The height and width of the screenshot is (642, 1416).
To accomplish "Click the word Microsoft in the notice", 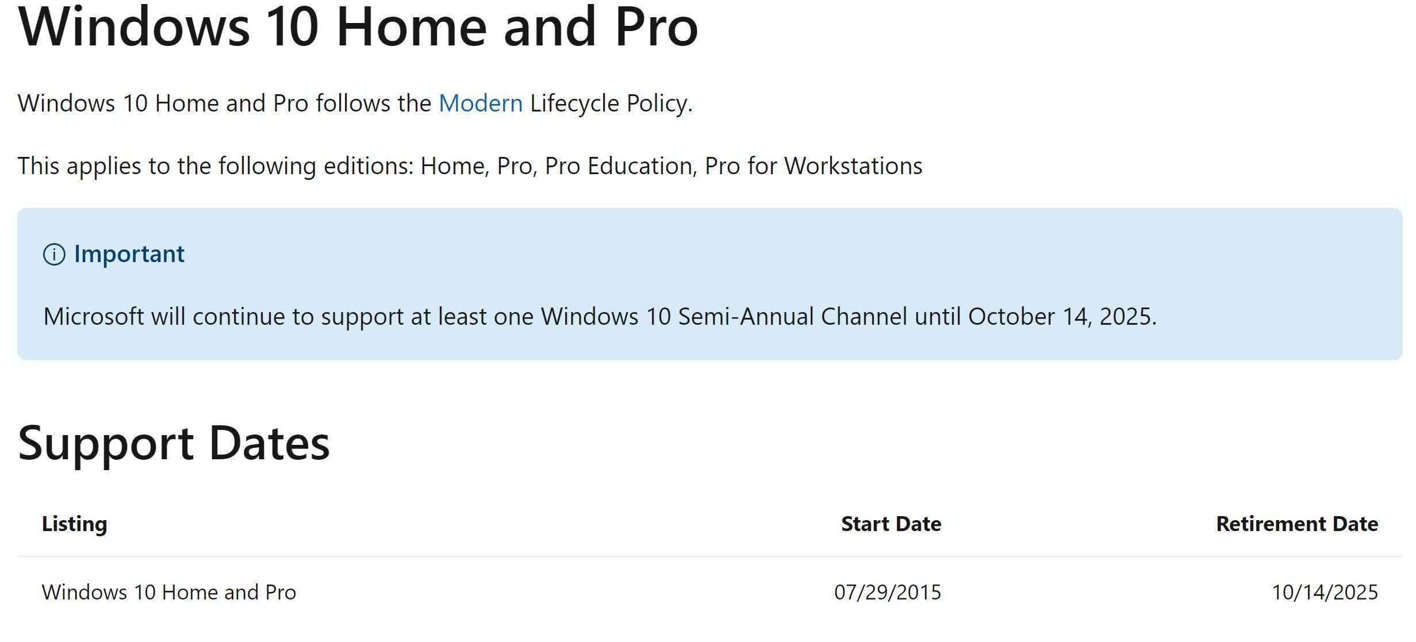I will tap(94, 317).
